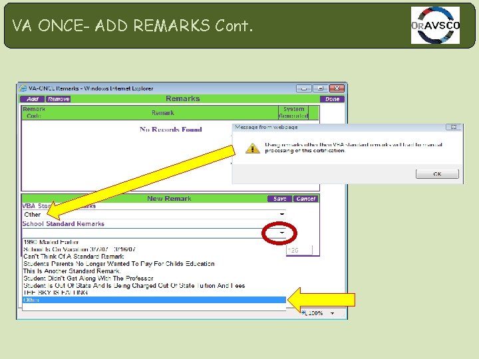Click the Remark Code column header

coord(34,112)
